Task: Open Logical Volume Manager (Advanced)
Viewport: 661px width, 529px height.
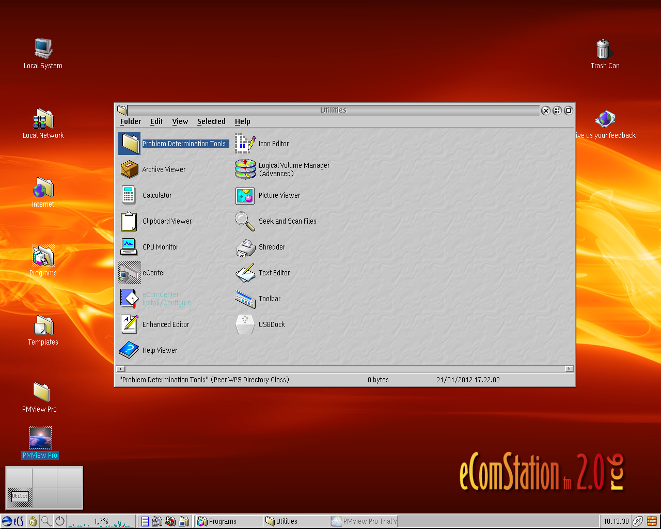Action: [245, 169]
